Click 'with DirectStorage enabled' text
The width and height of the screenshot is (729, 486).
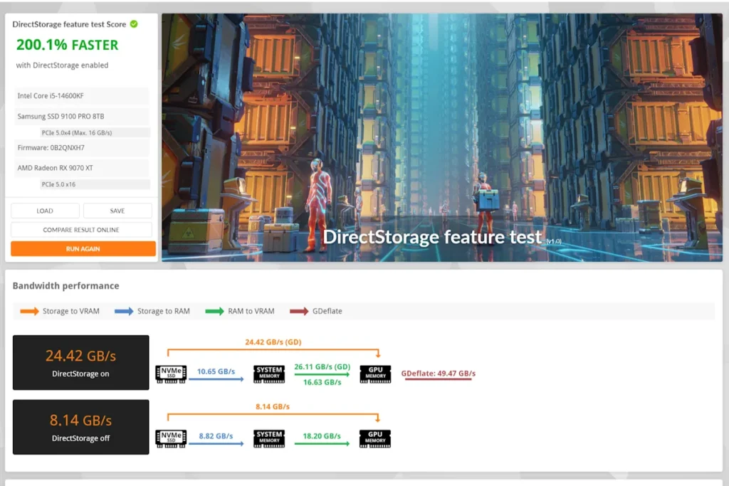click(x=63, y=65)
